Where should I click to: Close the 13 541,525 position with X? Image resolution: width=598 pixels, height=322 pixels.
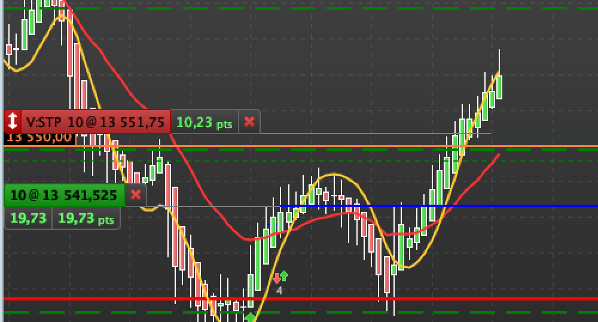[x=136, y=195]
